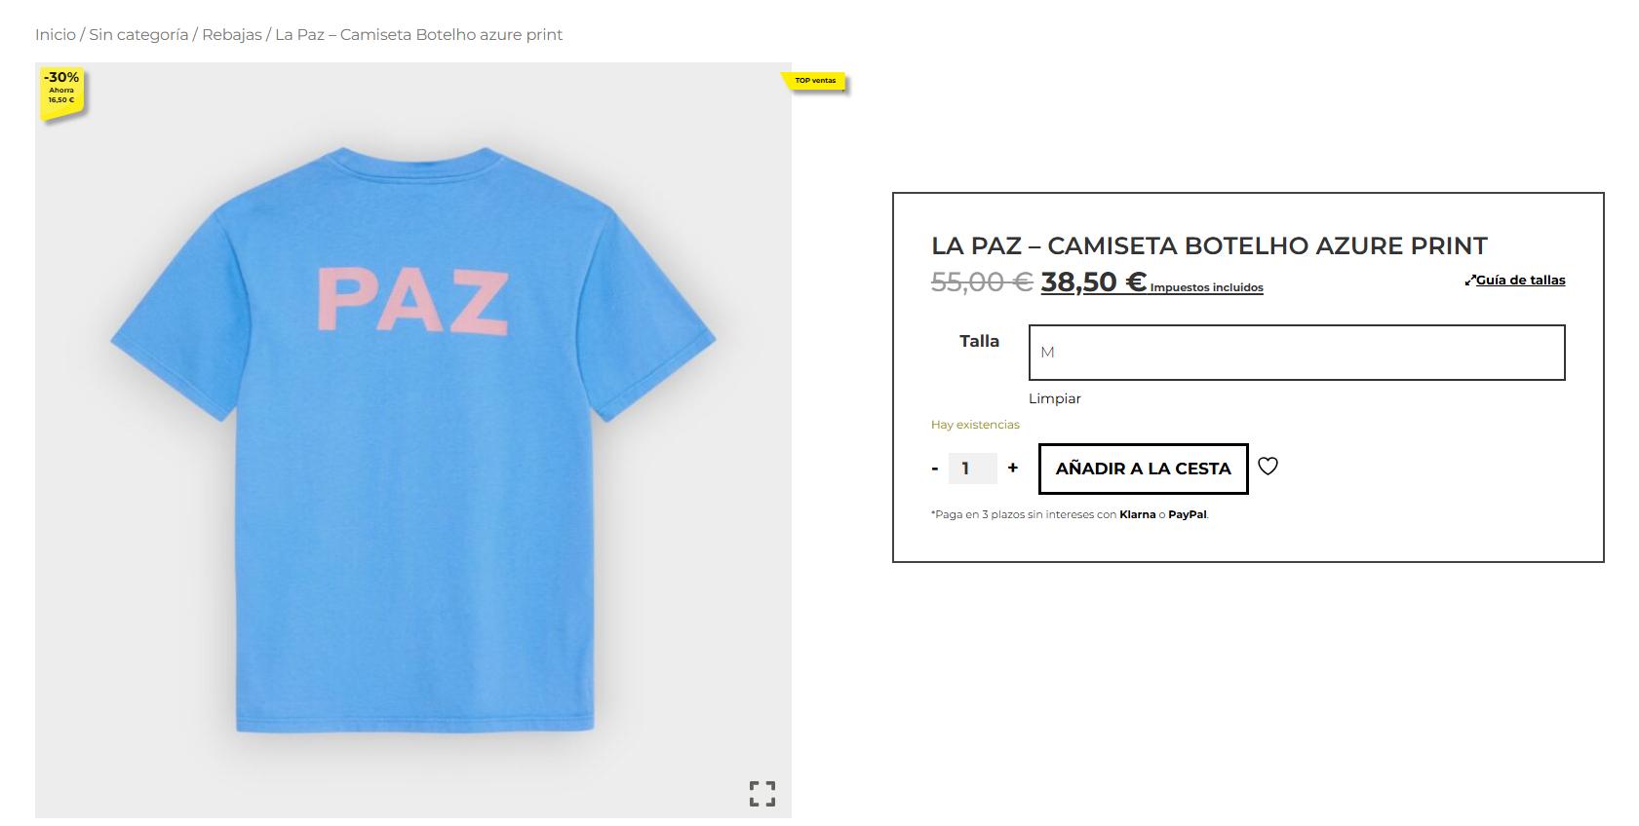Click the TOP ventas badge
Screen dimensions: 1639x826
815,81
